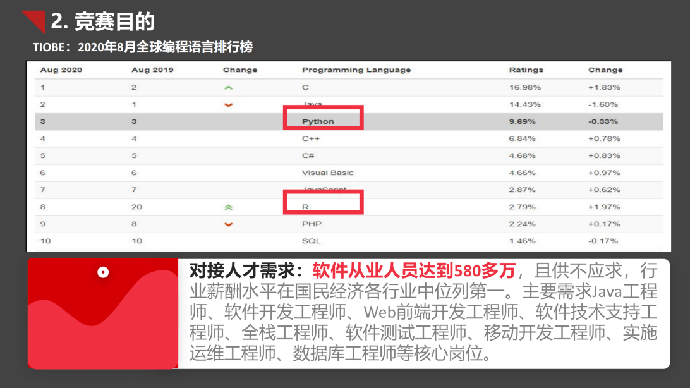Click the change value "+0.17%"
Image resolution: width=690 pixels, height=388 pixels.
(604, 224)
